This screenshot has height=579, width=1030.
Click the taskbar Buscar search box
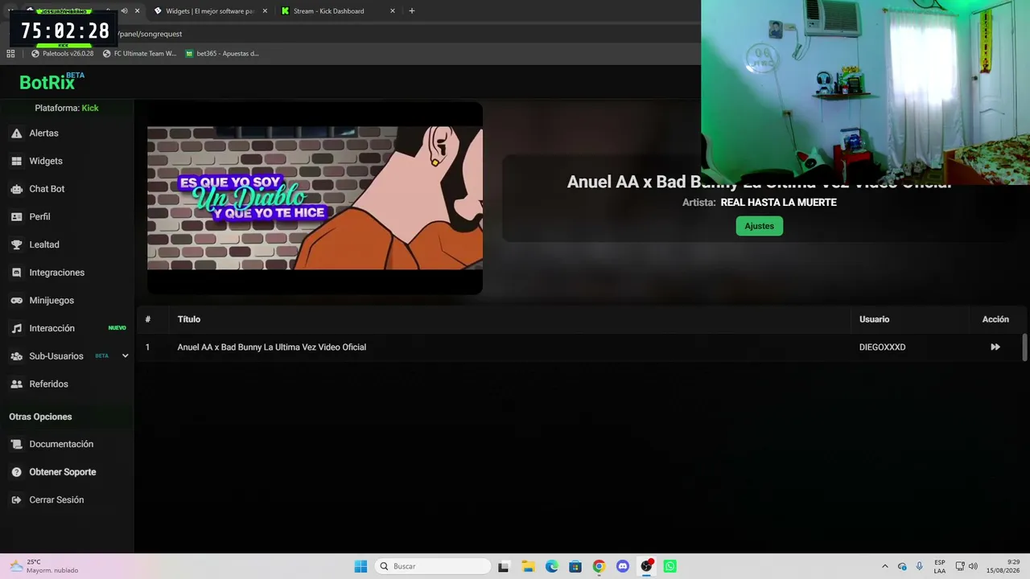pos(434,566)
